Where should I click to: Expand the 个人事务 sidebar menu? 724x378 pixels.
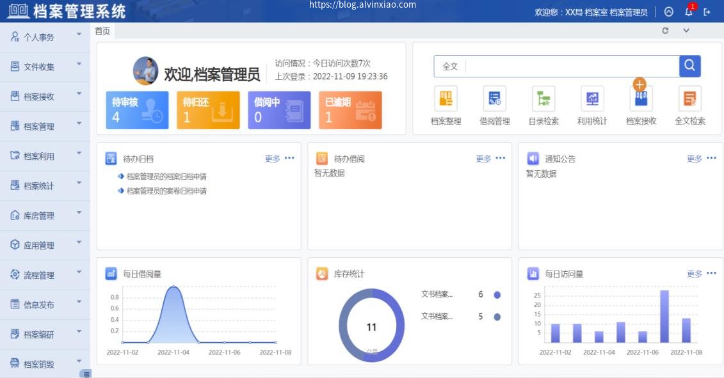click(x=45, y=37)
